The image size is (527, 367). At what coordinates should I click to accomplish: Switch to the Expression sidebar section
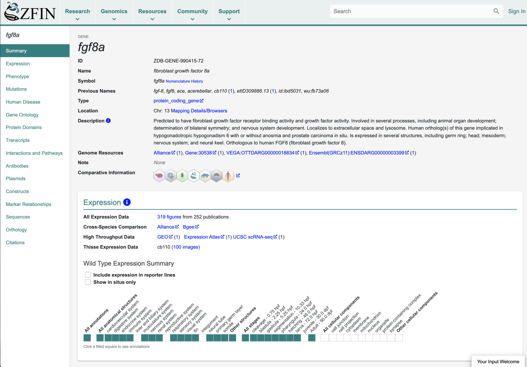(x=17, y=63)
